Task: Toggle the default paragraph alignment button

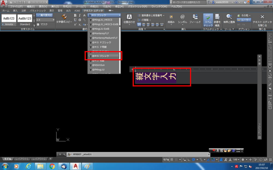Action: [x=139, y=25]
